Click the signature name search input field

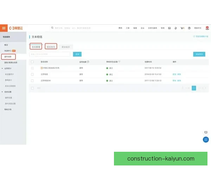coord(50,54)
